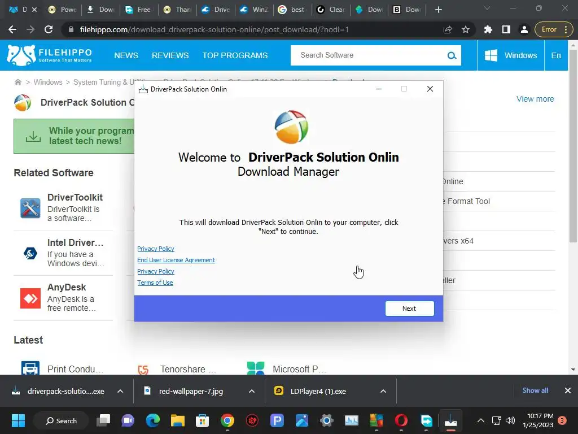578x434 pixels.
Task: Open the Windows breadcrumb link
Action: (48, 82)
